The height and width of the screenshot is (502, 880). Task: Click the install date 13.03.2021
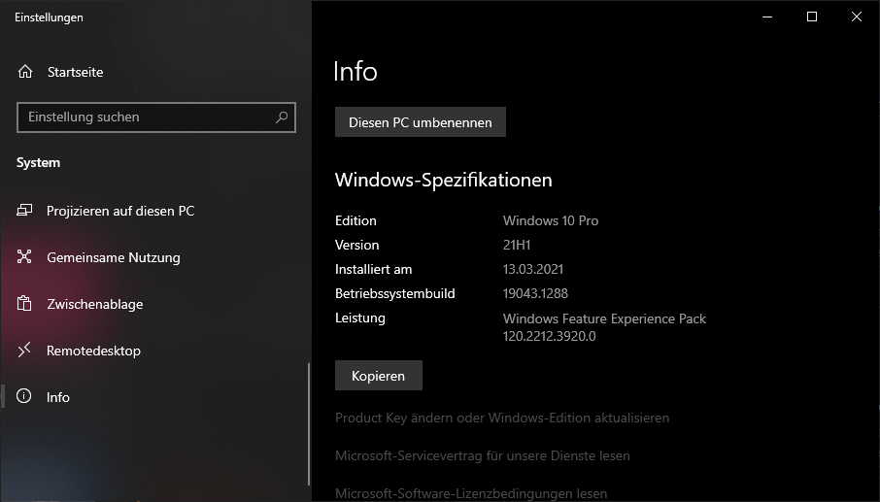(x=533, y=269)
